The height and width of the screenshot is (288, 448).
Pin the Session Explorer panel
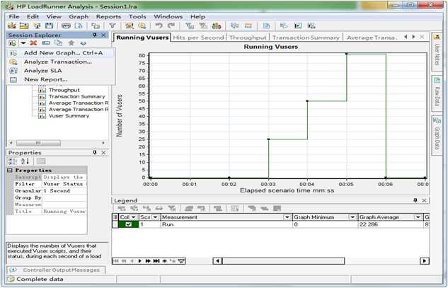95,35
